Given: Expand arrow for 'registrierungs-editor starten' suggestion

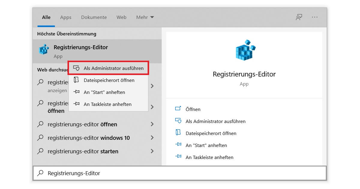Looking at the screenshot, I should pyautogui.click(x=152, y=151).
